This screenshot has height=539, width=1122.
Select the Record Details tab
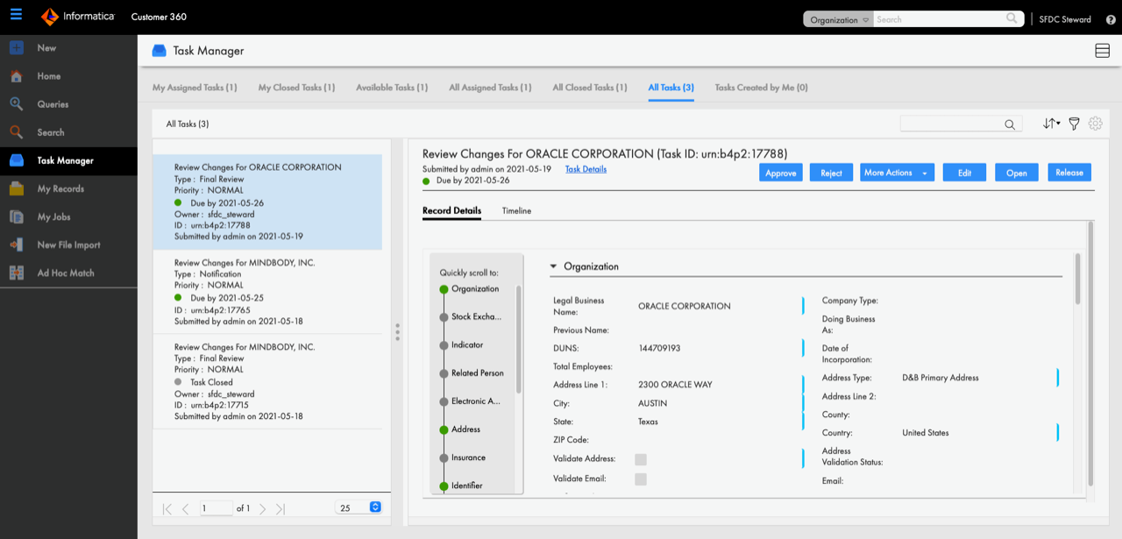click(451, 211)
